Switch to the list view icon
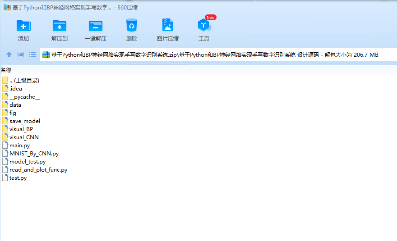Image resolution: width=397 pixels, height=241 pixels. tap(32, 55)
